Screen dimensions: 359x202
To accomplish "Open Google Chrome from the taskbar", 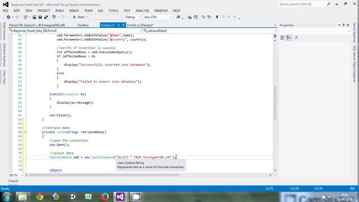I will [x=40, y=197].
